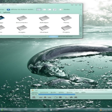
Task: Switch to Love Boat VLC taskbar entry
Action: tap(106, 110)
